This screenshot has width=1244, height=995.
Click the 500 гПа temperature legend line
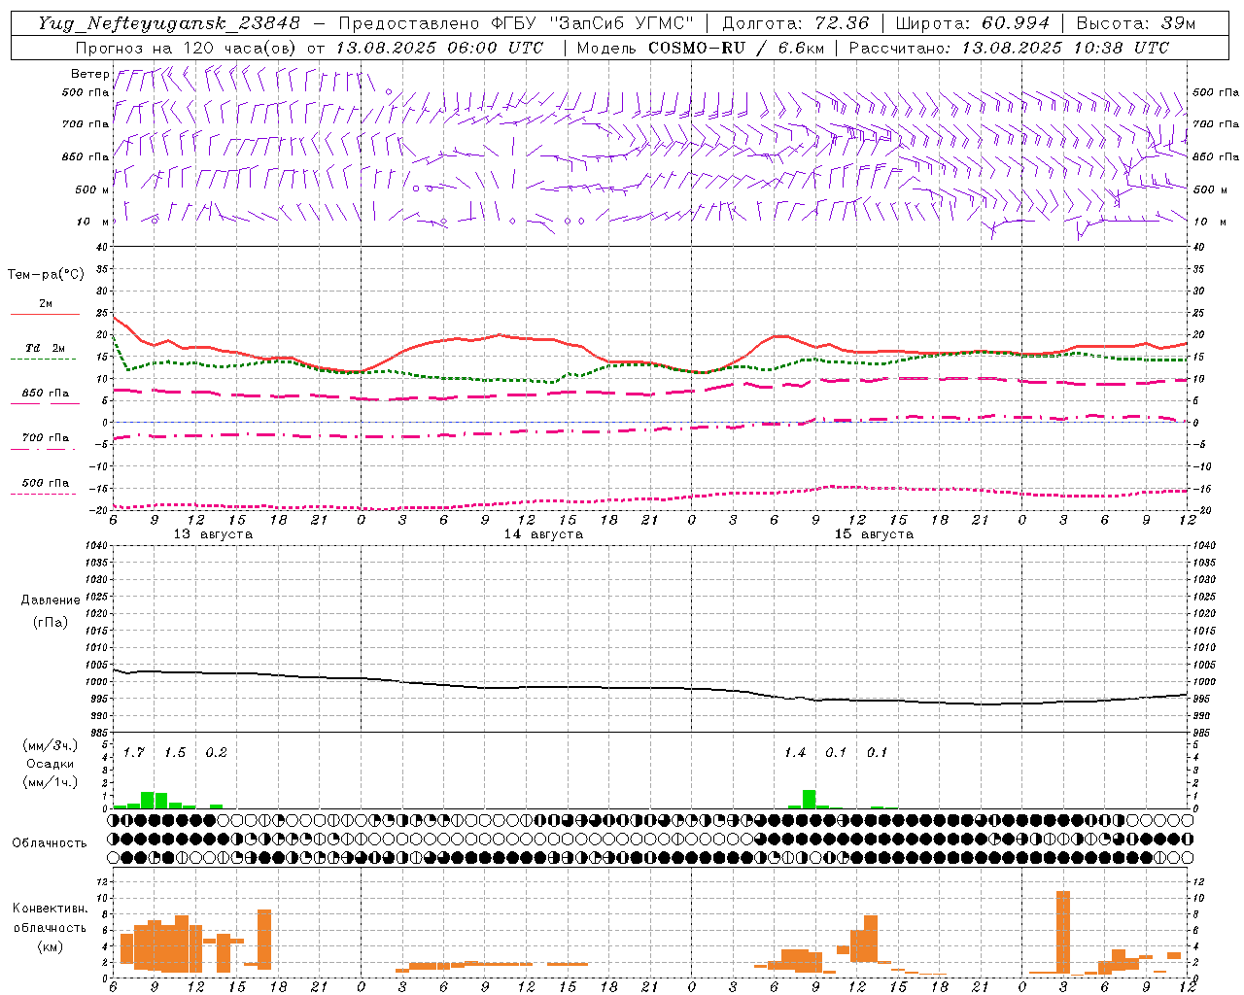[46, 486]
